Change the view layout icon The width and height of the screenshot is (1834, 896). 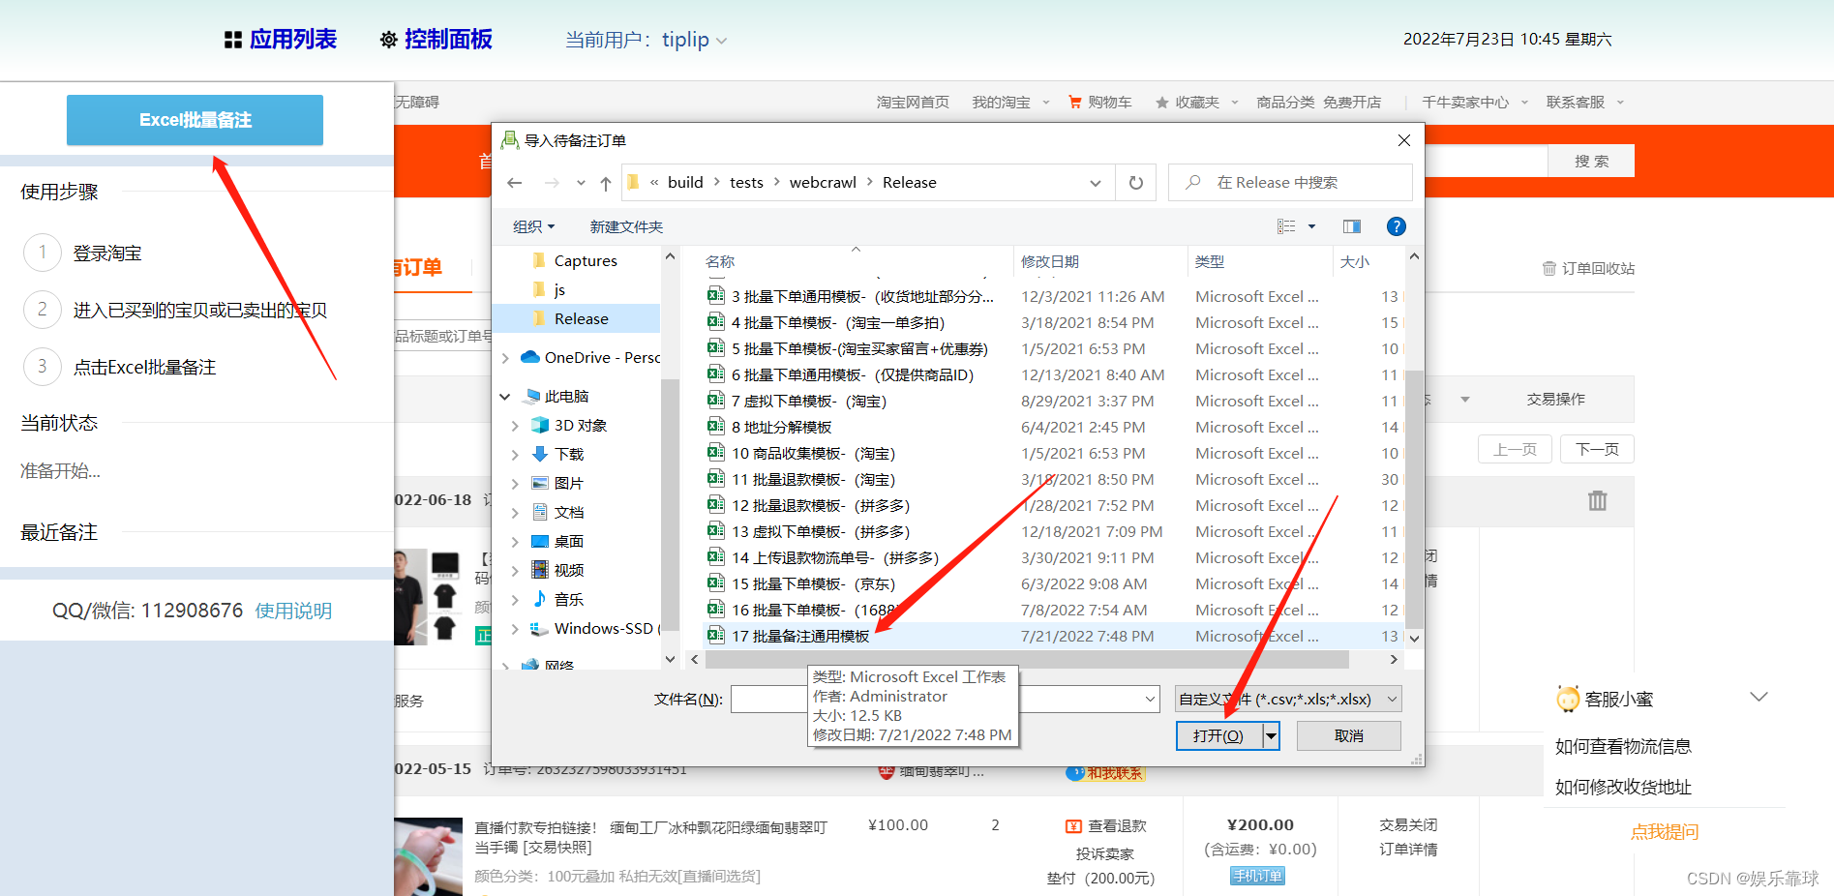click(x=1286, y=226)
